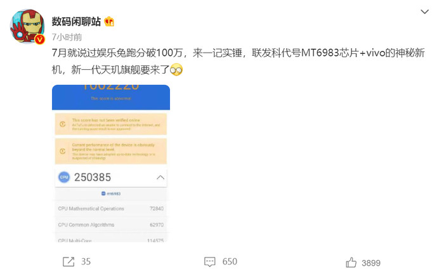Image resolution: width=444 pixels, height=274 pixels.
Task: Click the orange verified V badge
Action: [x=39, y=39]
